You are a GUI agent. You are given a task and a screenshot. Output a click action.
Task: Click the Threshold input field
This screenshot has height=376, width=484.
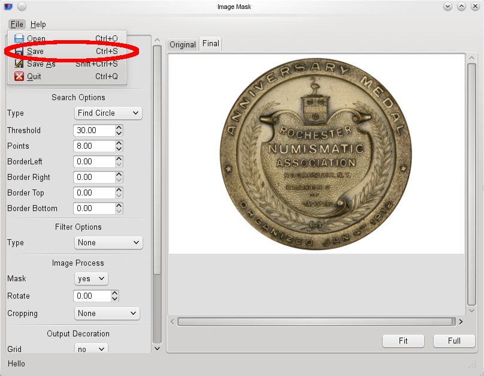coord(95,130)
